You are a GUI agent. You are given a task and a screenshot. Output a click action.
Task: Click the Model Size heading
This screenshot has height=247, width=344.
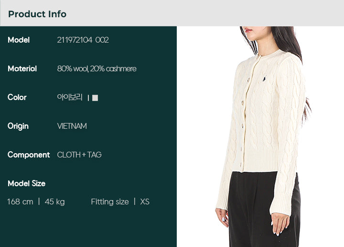point(27,183)
